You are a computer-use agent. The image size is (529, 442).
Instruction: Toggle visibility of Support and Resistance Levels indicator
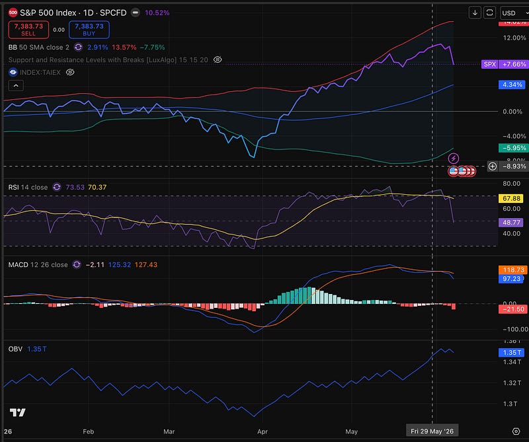click(218, 59)
